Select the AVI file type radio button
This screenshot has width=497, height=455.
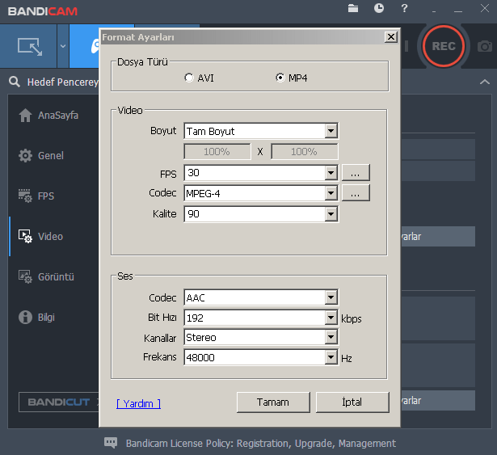pos(189,78)
